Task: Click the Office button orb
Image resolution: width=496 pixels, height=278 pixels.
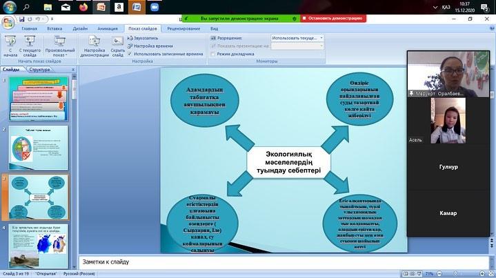Action: (8, 22)
